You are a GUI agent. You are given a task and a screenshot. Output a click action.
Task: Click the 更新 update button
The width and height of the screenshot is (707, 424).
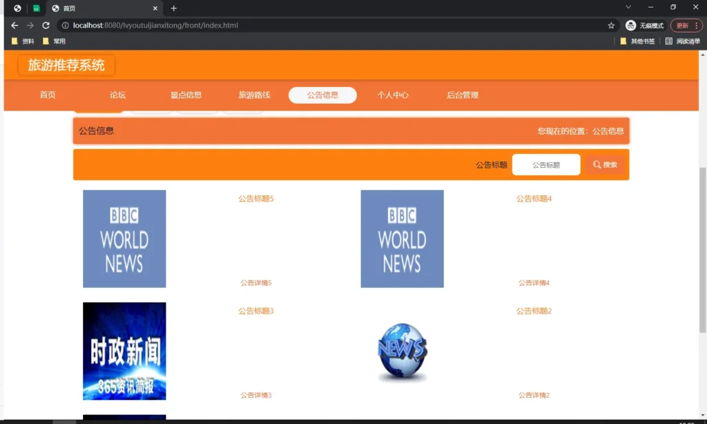pyautogui.click(x=682, y=25)
